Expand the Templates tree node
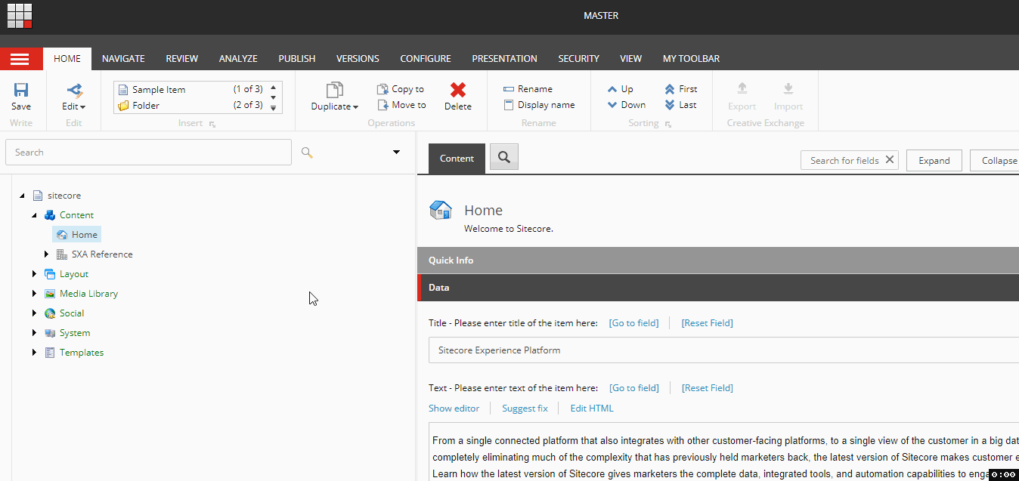Image resolution: width=1019 pixels, height=481 pixels. (34, 353)
